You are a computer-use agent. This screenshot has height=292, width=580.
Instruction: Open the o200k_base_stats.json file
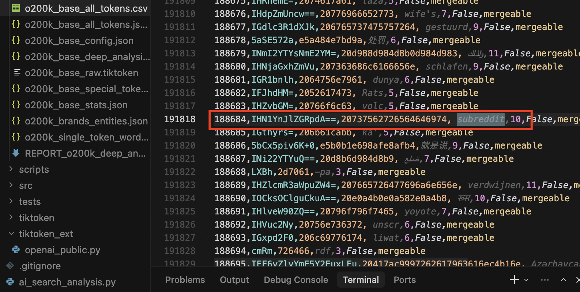pyautogui.click(x=76, y=105)
